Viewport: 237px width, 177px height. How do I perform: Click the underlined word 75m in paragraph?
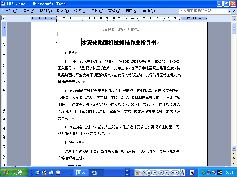[x=145, y=104]
